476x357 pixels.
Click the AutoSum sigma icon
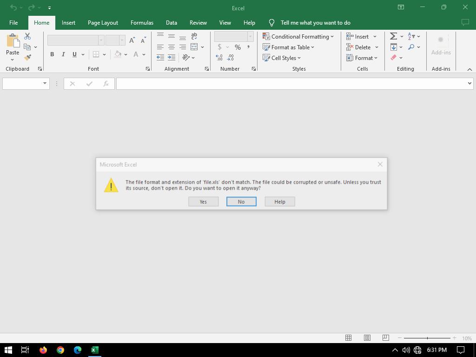point(393,36)
